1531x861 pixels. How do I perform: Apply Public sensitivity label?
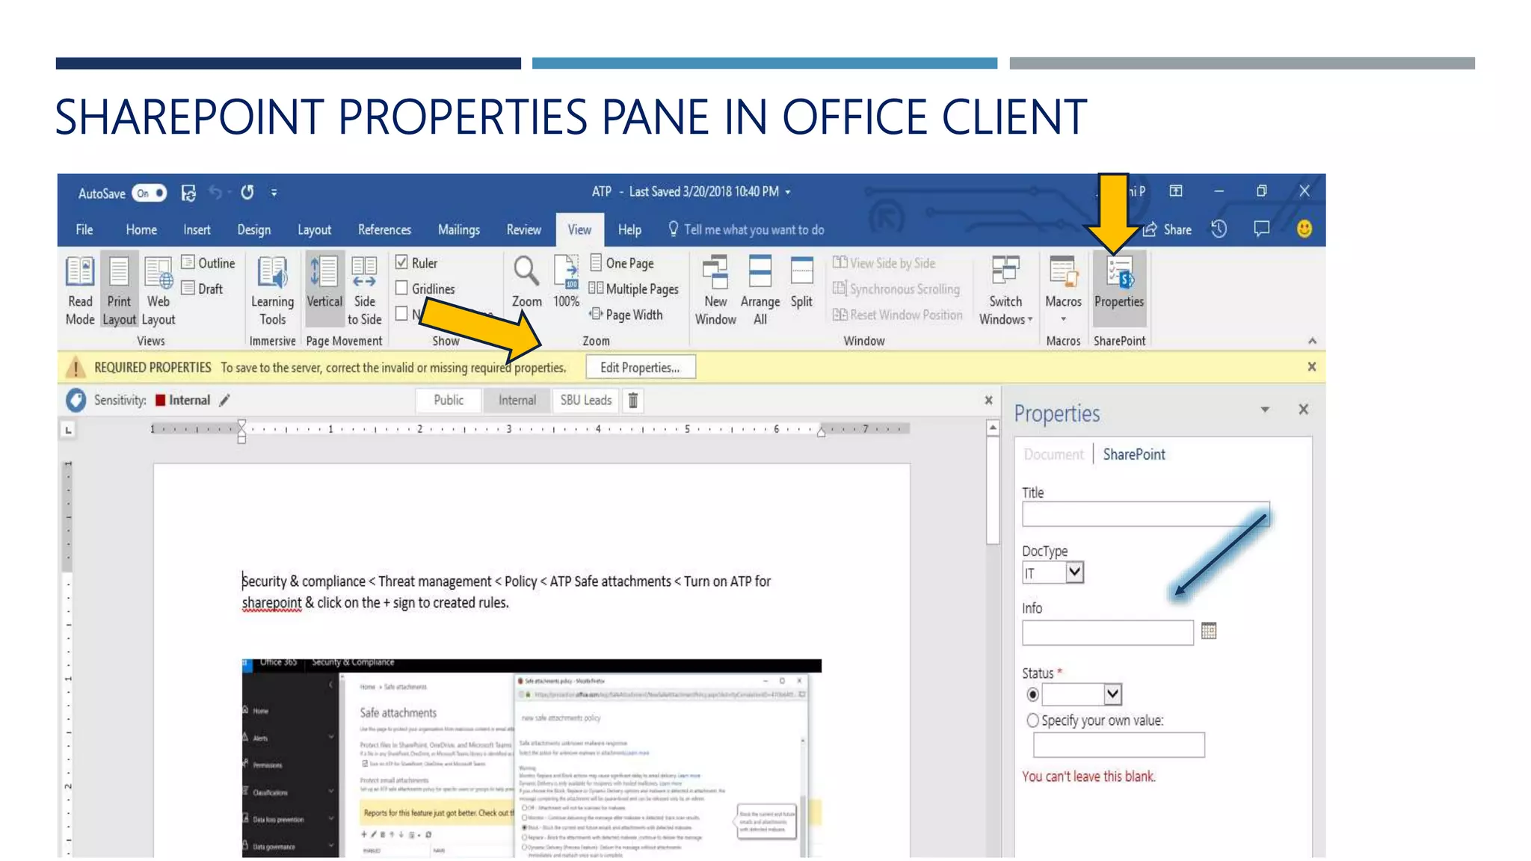pyautogui.click(x=449, y=401)
